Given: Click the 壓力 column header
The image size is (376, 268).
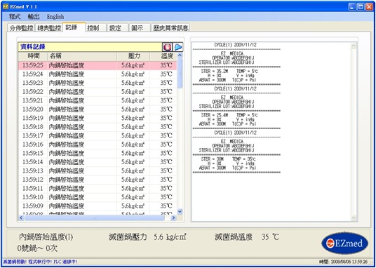Looking at the screenshot, I should point(133,56).
